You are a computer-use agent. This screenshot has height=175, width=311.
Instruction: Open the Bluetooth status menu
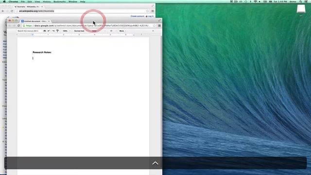251,1
